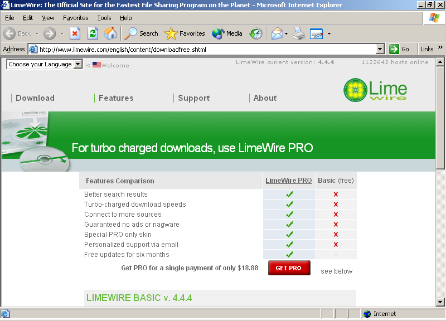Open the Edit menu

[x=28, y=18]
